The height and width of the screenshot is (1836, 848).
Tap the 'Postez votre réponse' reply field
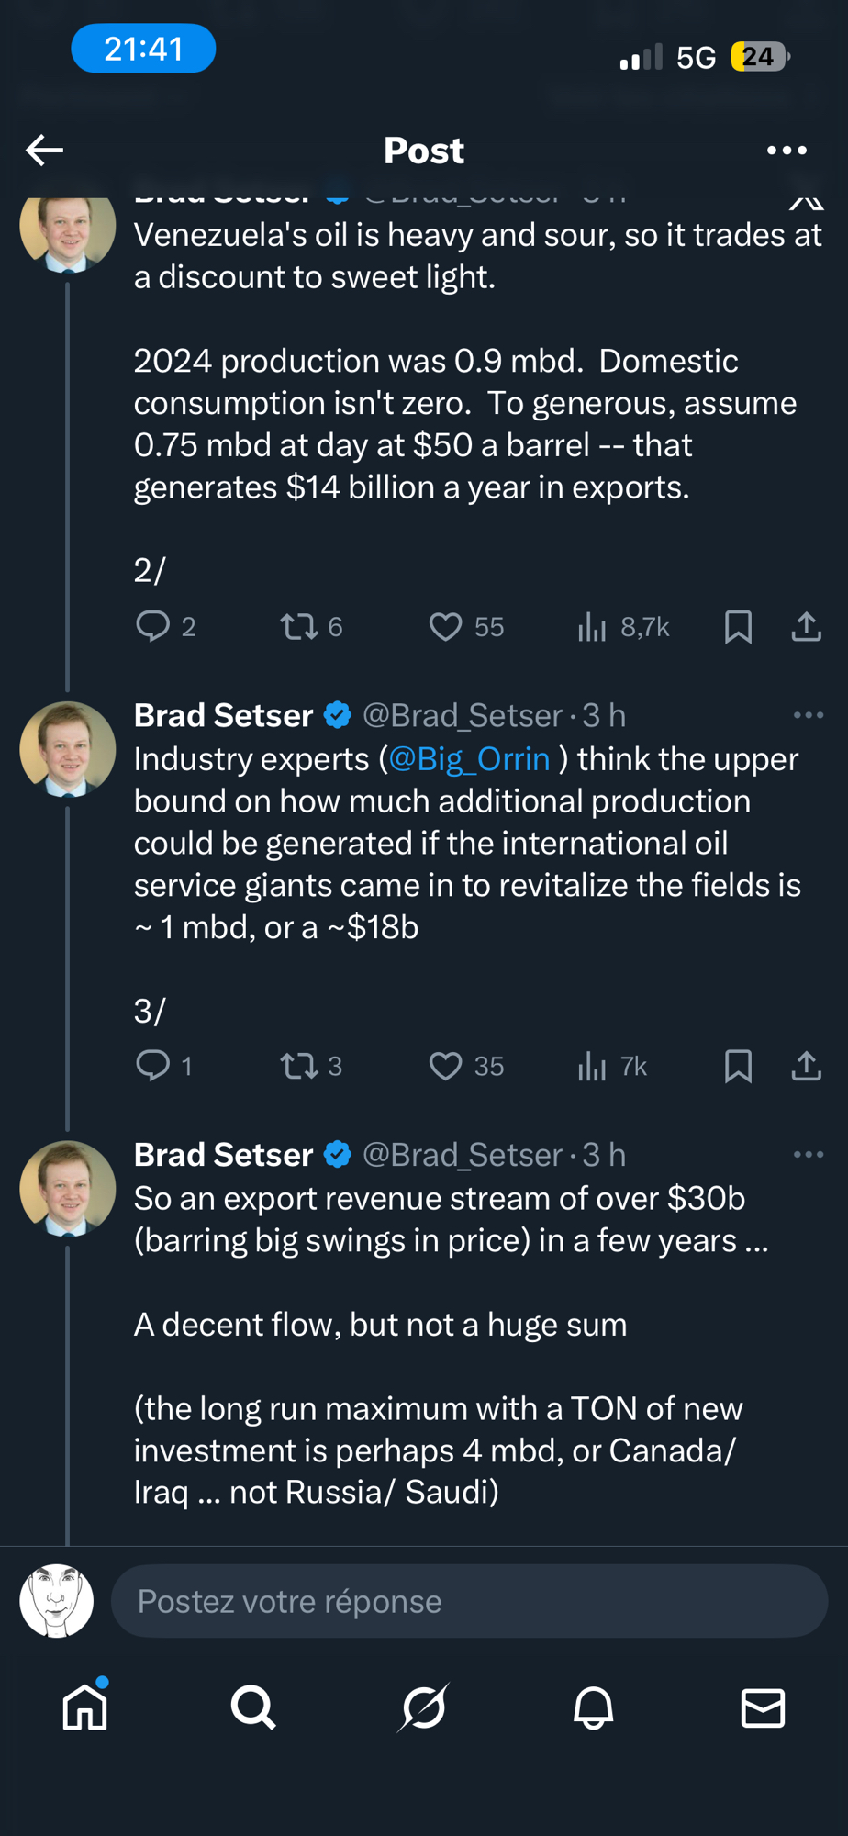click(x=469, y=1601)
